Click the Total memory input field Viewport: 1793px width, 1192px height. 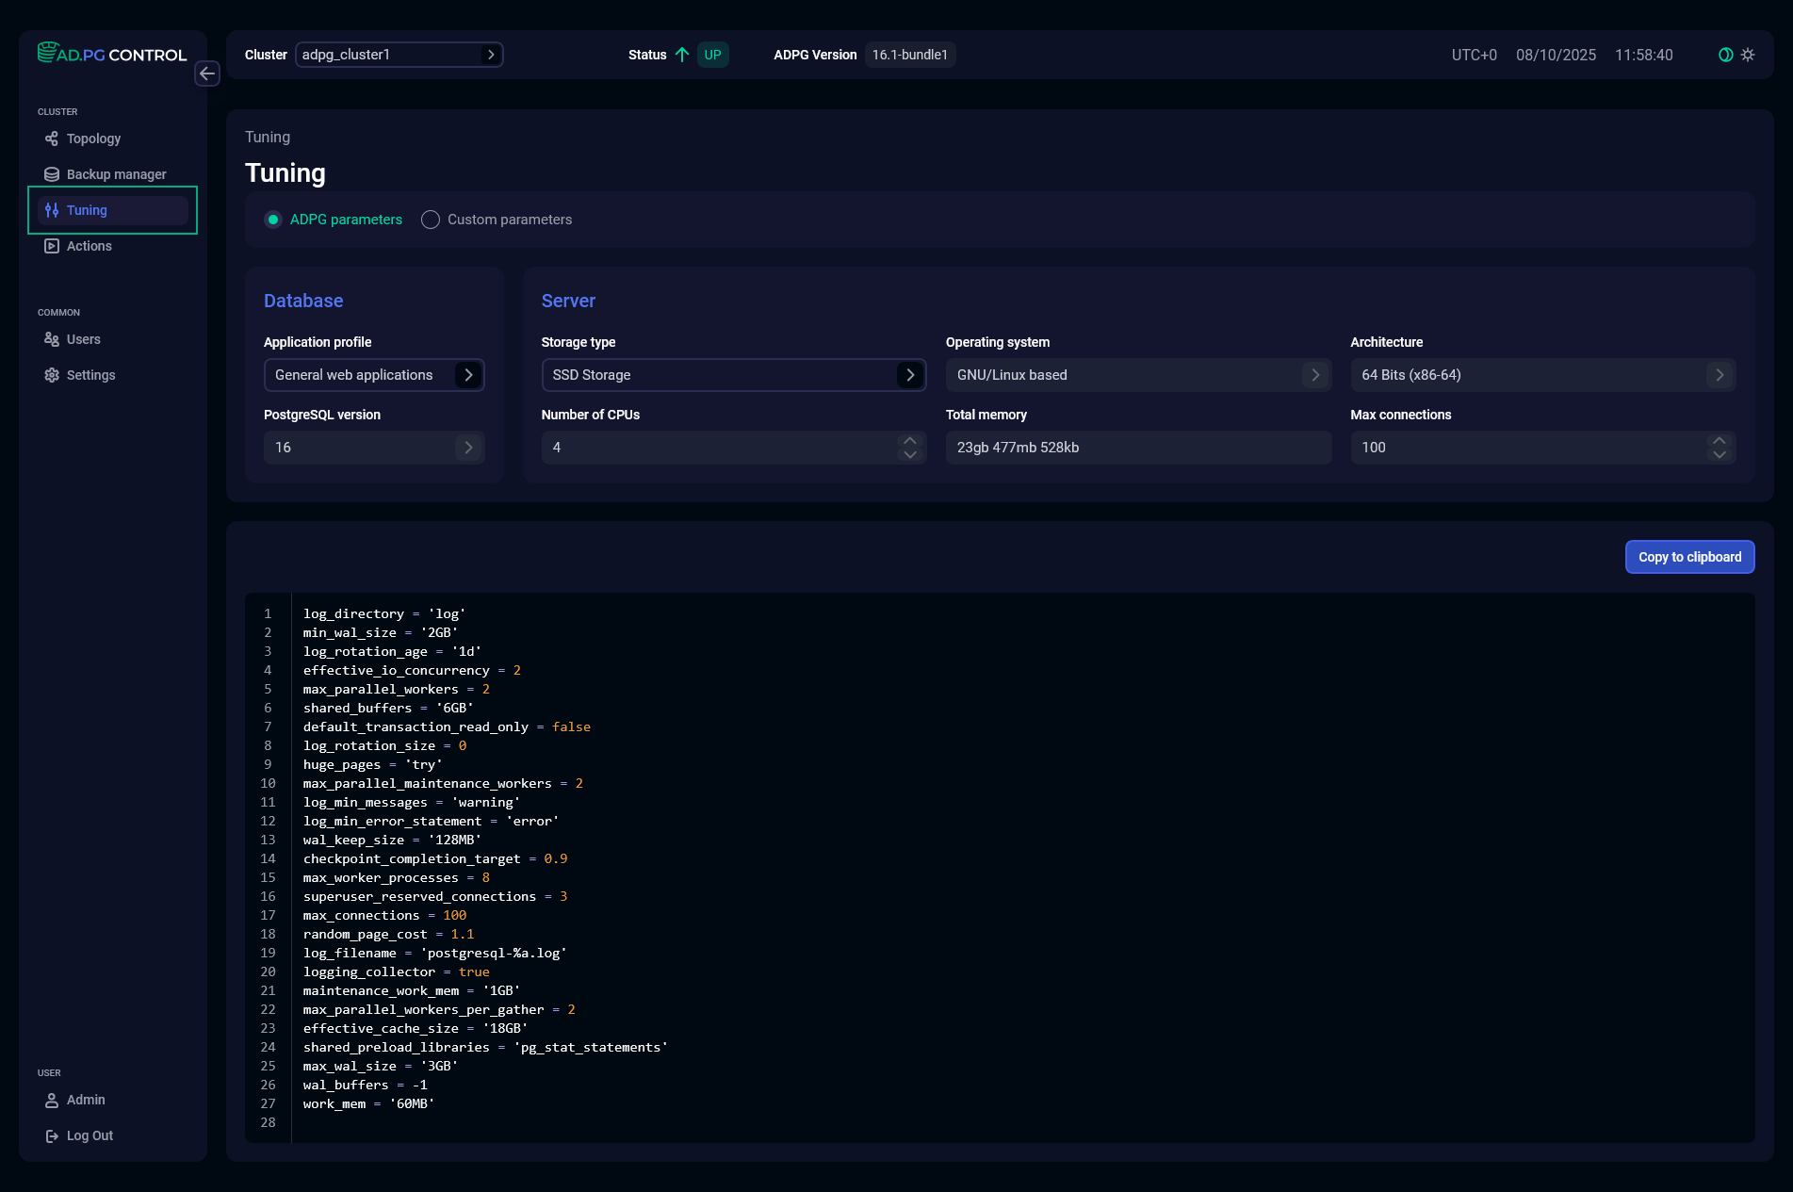[1137, 448]
